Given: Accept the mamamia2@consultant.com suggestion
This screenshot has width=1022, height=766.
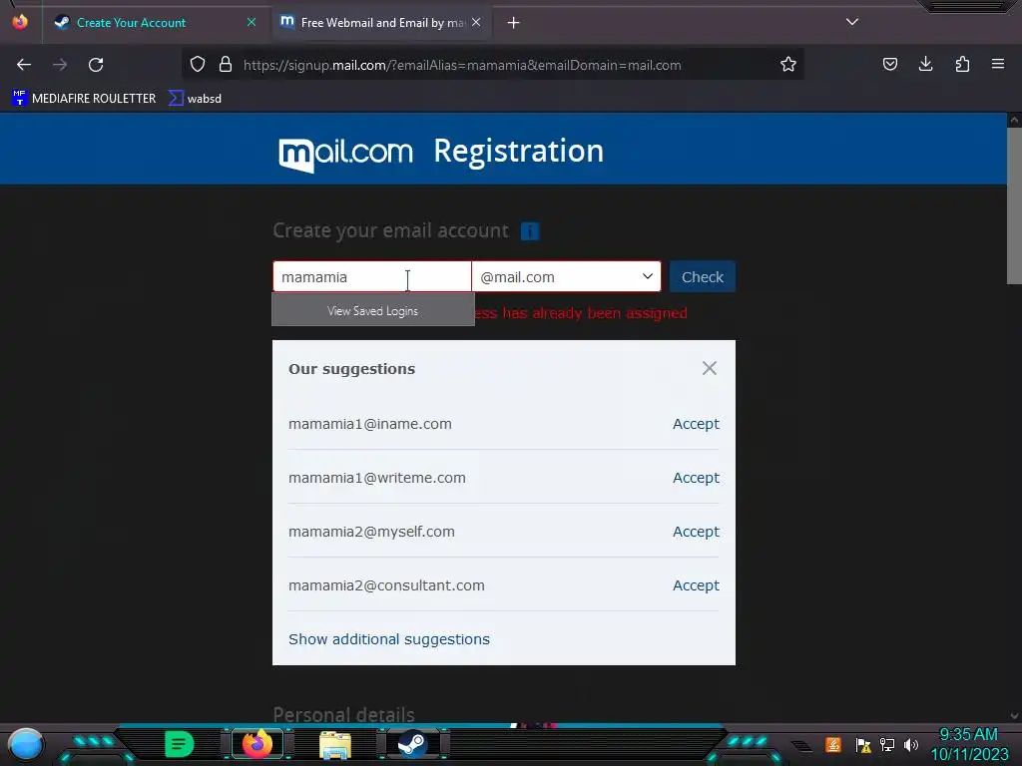Looking at the screenshot, I should point(696,585).
